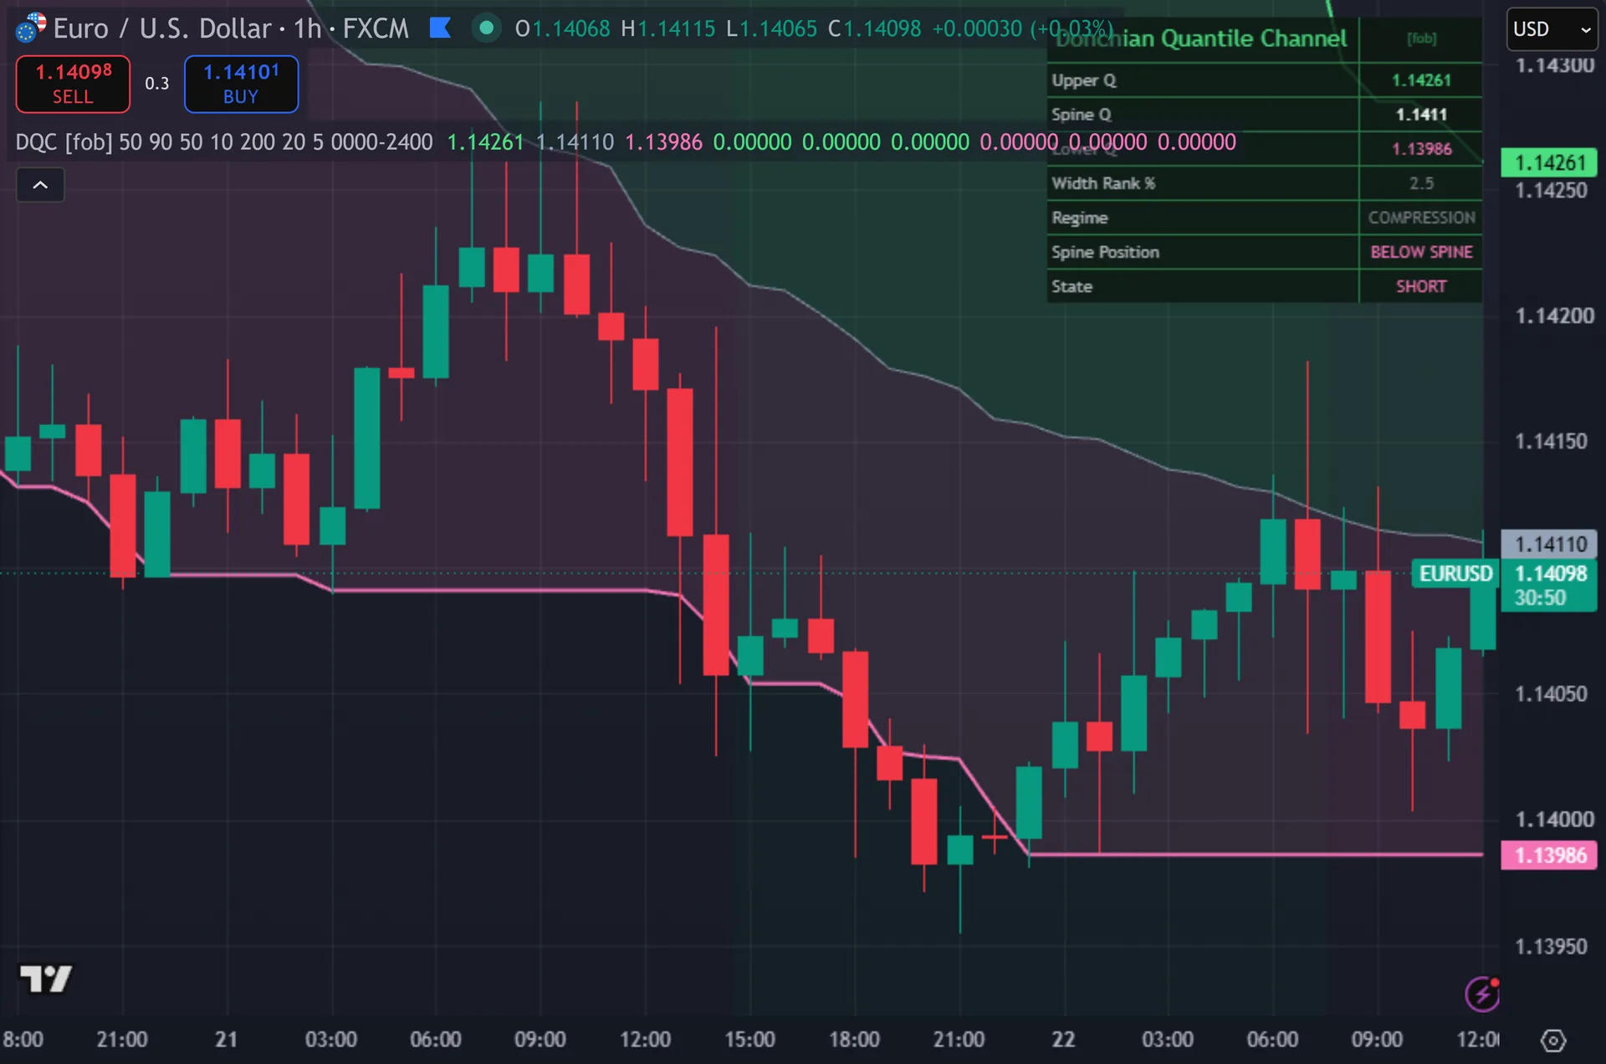The image size is (1606, 1064).
Task: Click the 30:50 bar countdown timer
Action: coord(1540,598)
